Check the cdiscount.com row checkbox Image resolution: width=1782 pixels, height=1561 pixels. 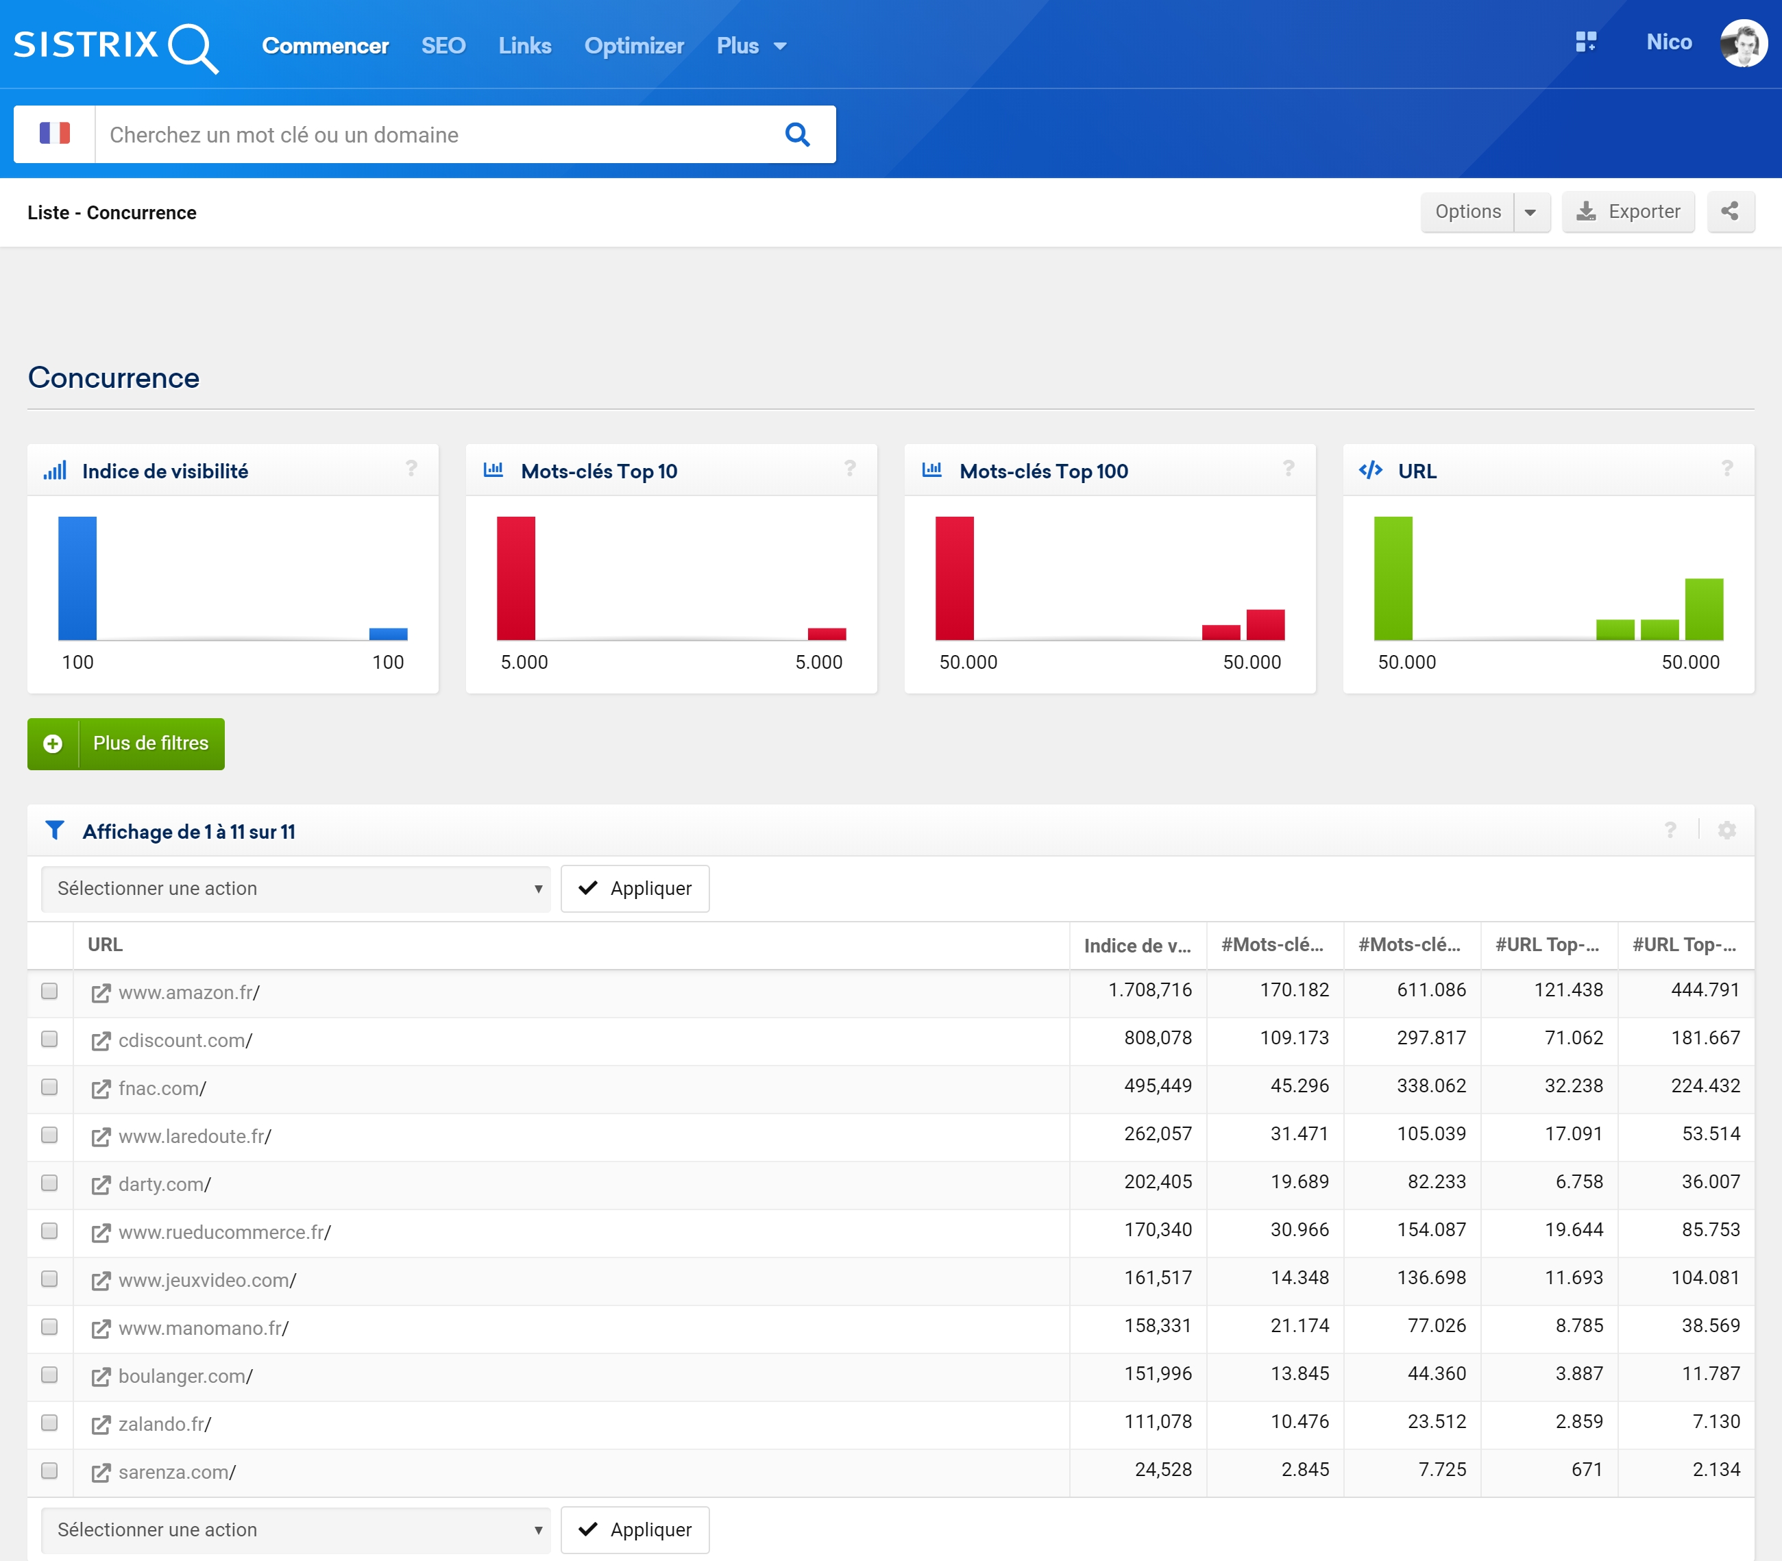(49, 1040)
